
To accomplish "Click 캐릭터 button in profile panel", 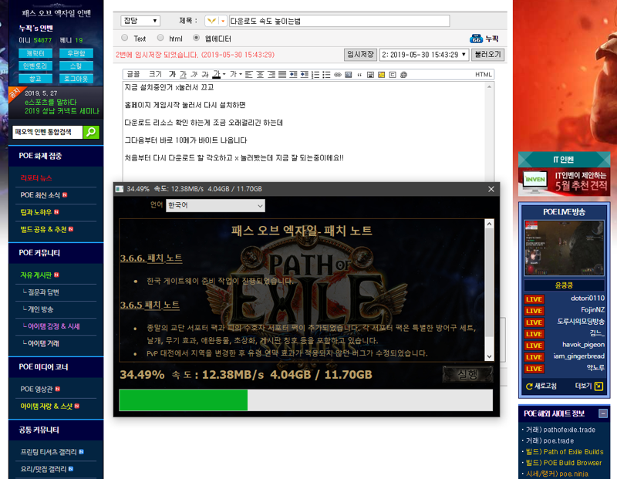I will click(x=35, y=53).
